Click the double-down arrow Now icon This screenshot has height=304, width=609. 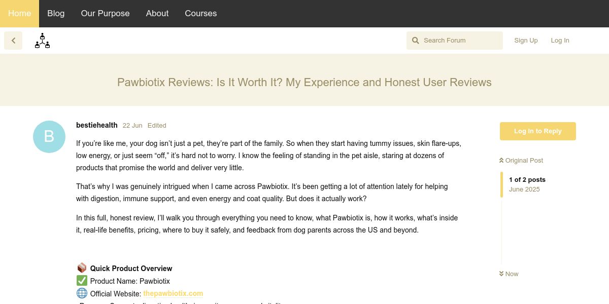tap(501, 274)
